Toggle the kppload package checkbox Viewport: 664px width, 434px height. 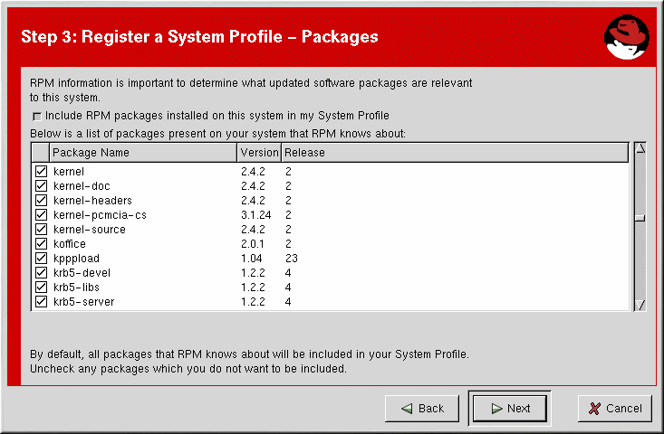pos(41,258)
